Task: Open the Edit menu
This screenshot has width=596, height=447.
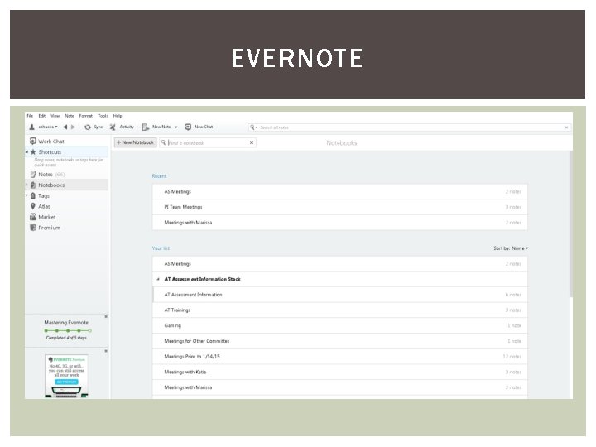Action: (42, 116)
